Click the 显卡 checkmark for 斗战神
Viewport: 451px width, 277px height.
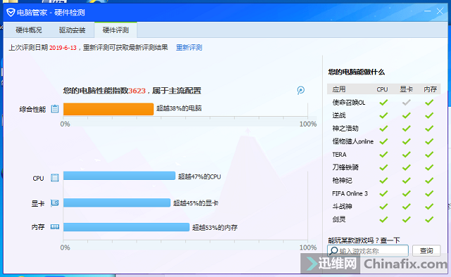click(x=406, y=207)
